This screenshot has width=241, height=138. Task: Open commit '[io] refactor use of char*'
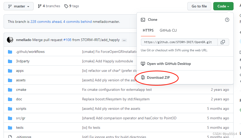pyautogui.click(x=109, y=71)
